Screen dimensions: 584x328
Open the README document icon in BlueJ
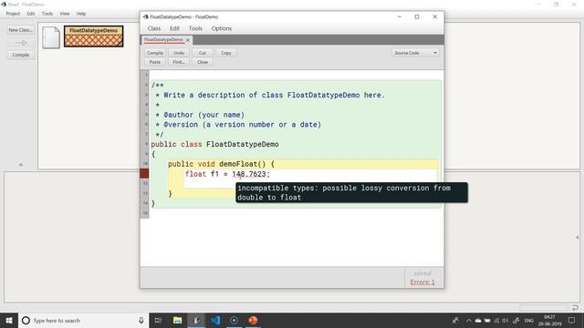51,37
